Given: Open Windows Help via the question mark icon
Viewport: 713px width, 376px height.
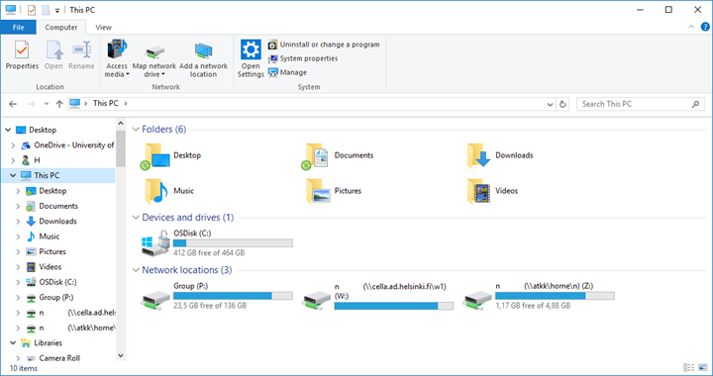Looking at the screenshot, I should 705,27.
